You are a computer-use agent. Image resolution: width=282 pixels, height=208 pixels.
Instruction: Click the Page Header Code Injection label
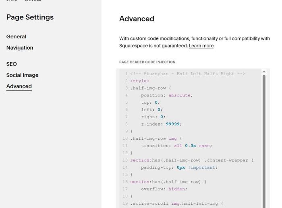click(x=147, y=62)
